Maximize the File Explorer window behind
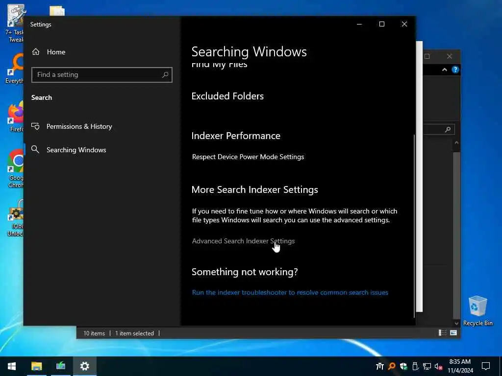Viewport: 502px width, 376px height. [x=427, y=57]
